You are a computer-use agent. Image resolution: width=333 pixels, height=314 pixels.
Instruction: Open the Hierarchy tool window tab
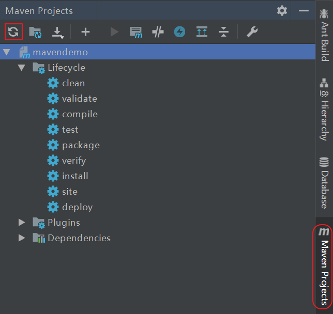pos(324,109)
